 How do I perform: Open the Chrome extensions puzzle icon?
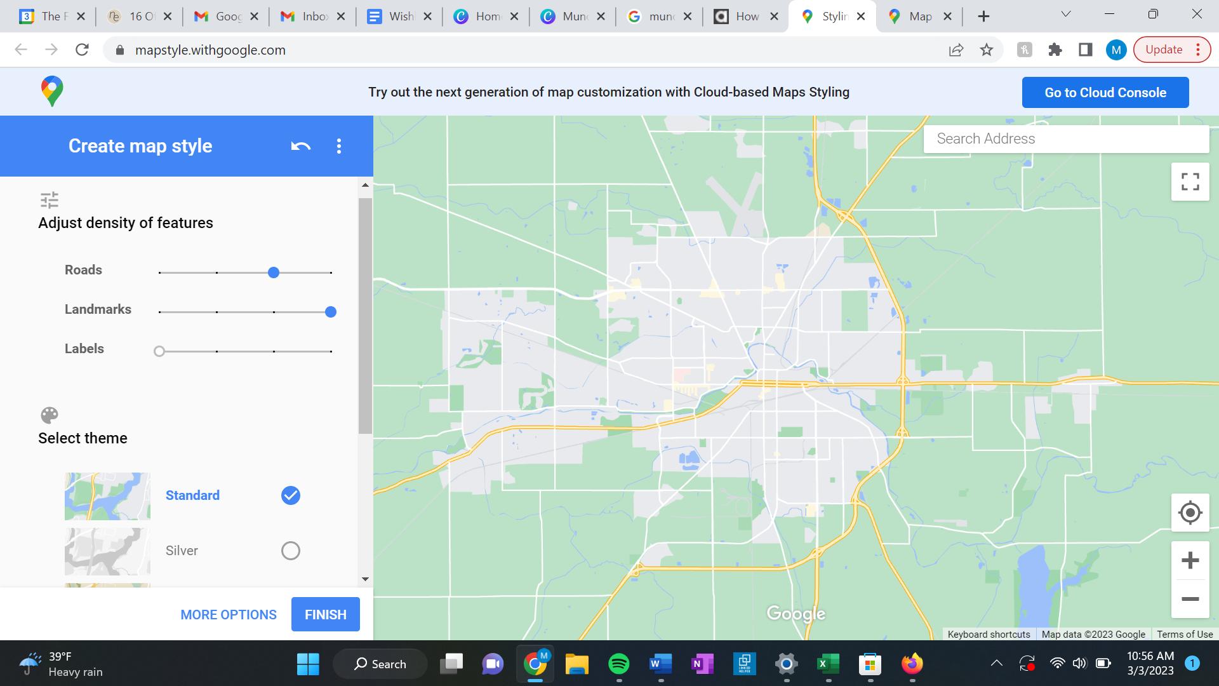(x=1055, y=50)
